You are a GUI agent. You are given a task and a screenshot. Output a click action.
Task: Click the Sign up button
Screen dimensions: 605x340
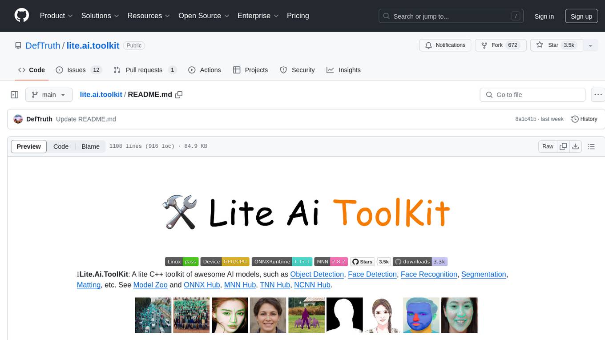tap(581, 16)
